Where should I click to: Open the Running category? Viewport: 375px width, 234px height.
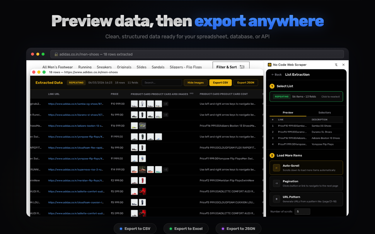[85, 67]
